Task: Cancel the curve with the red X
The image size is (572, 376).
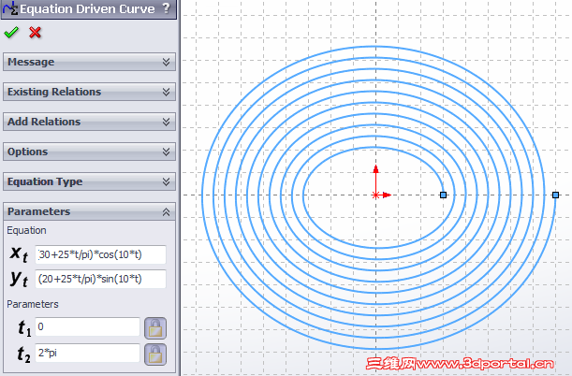Action: [35, 33]
